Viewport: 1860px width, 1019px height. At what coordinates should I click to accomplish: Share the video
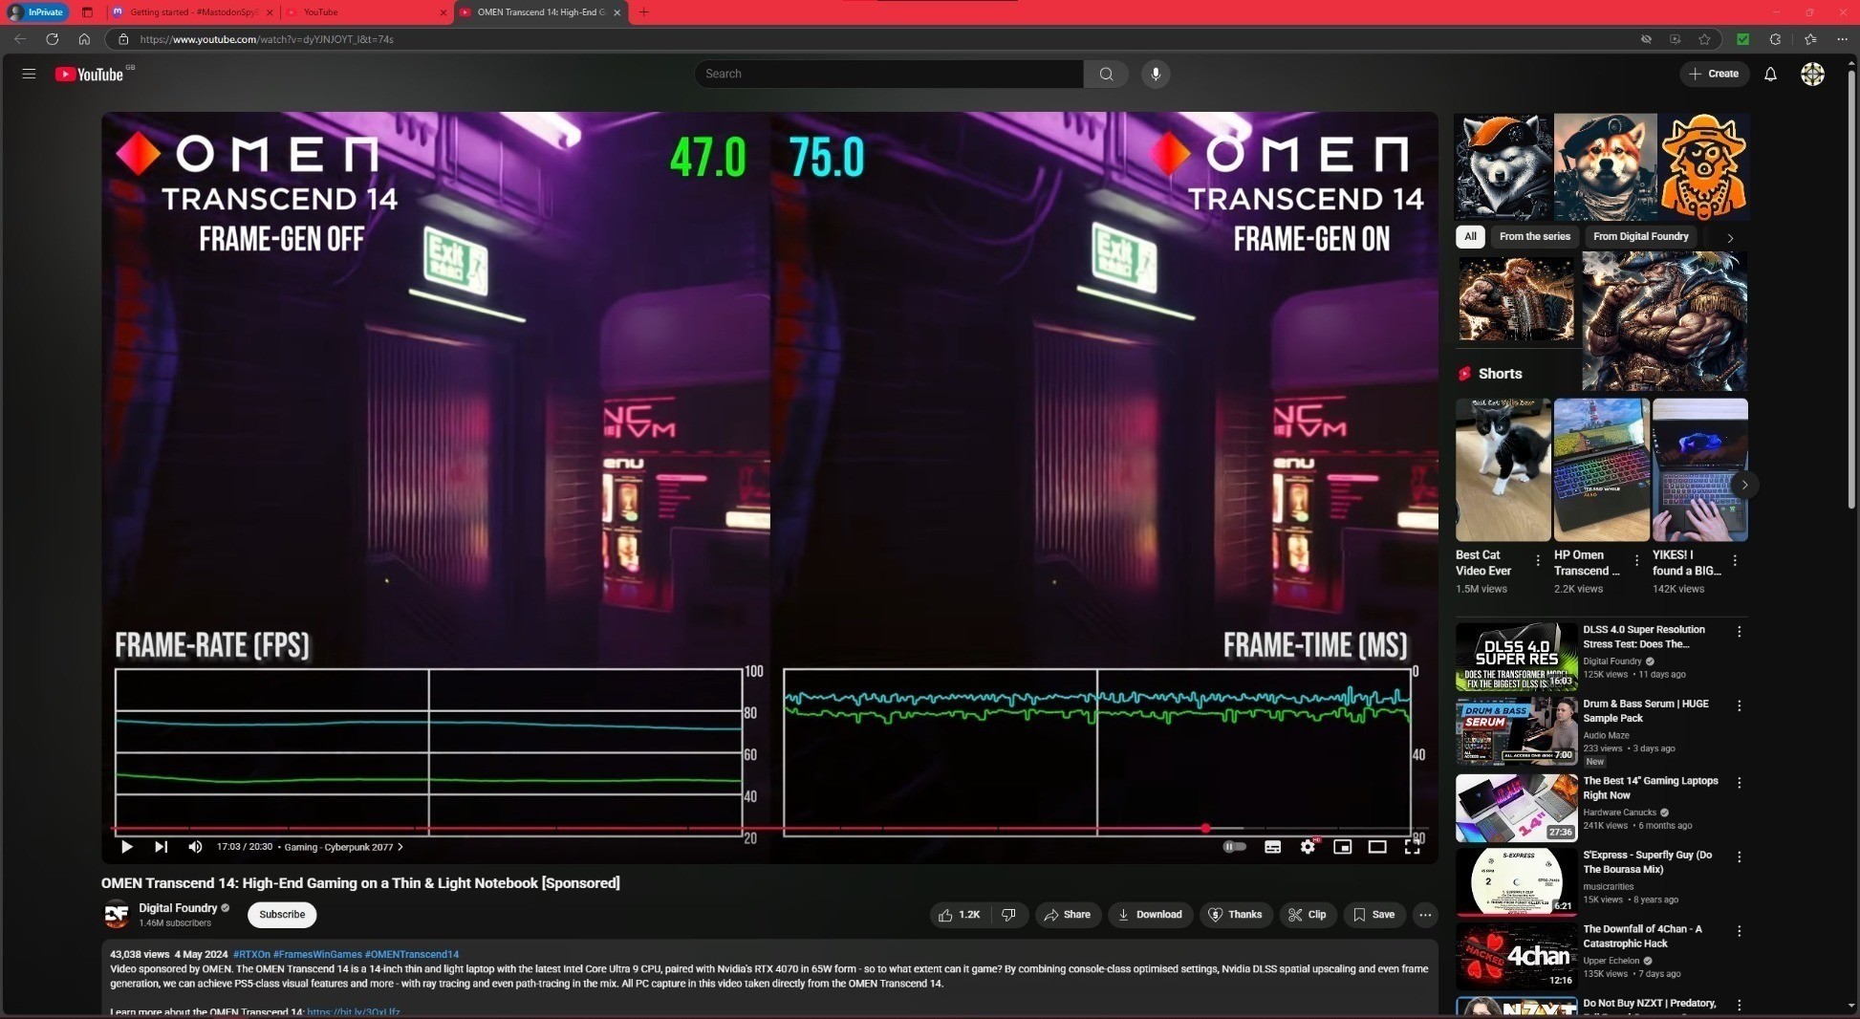pyautogui.click(x=1068, y=915)
